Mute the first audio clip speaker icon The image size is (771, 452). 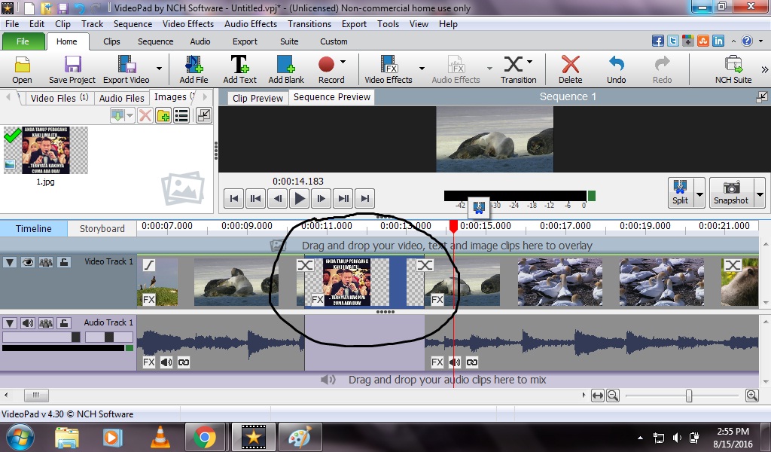click(x=166, y=362)
